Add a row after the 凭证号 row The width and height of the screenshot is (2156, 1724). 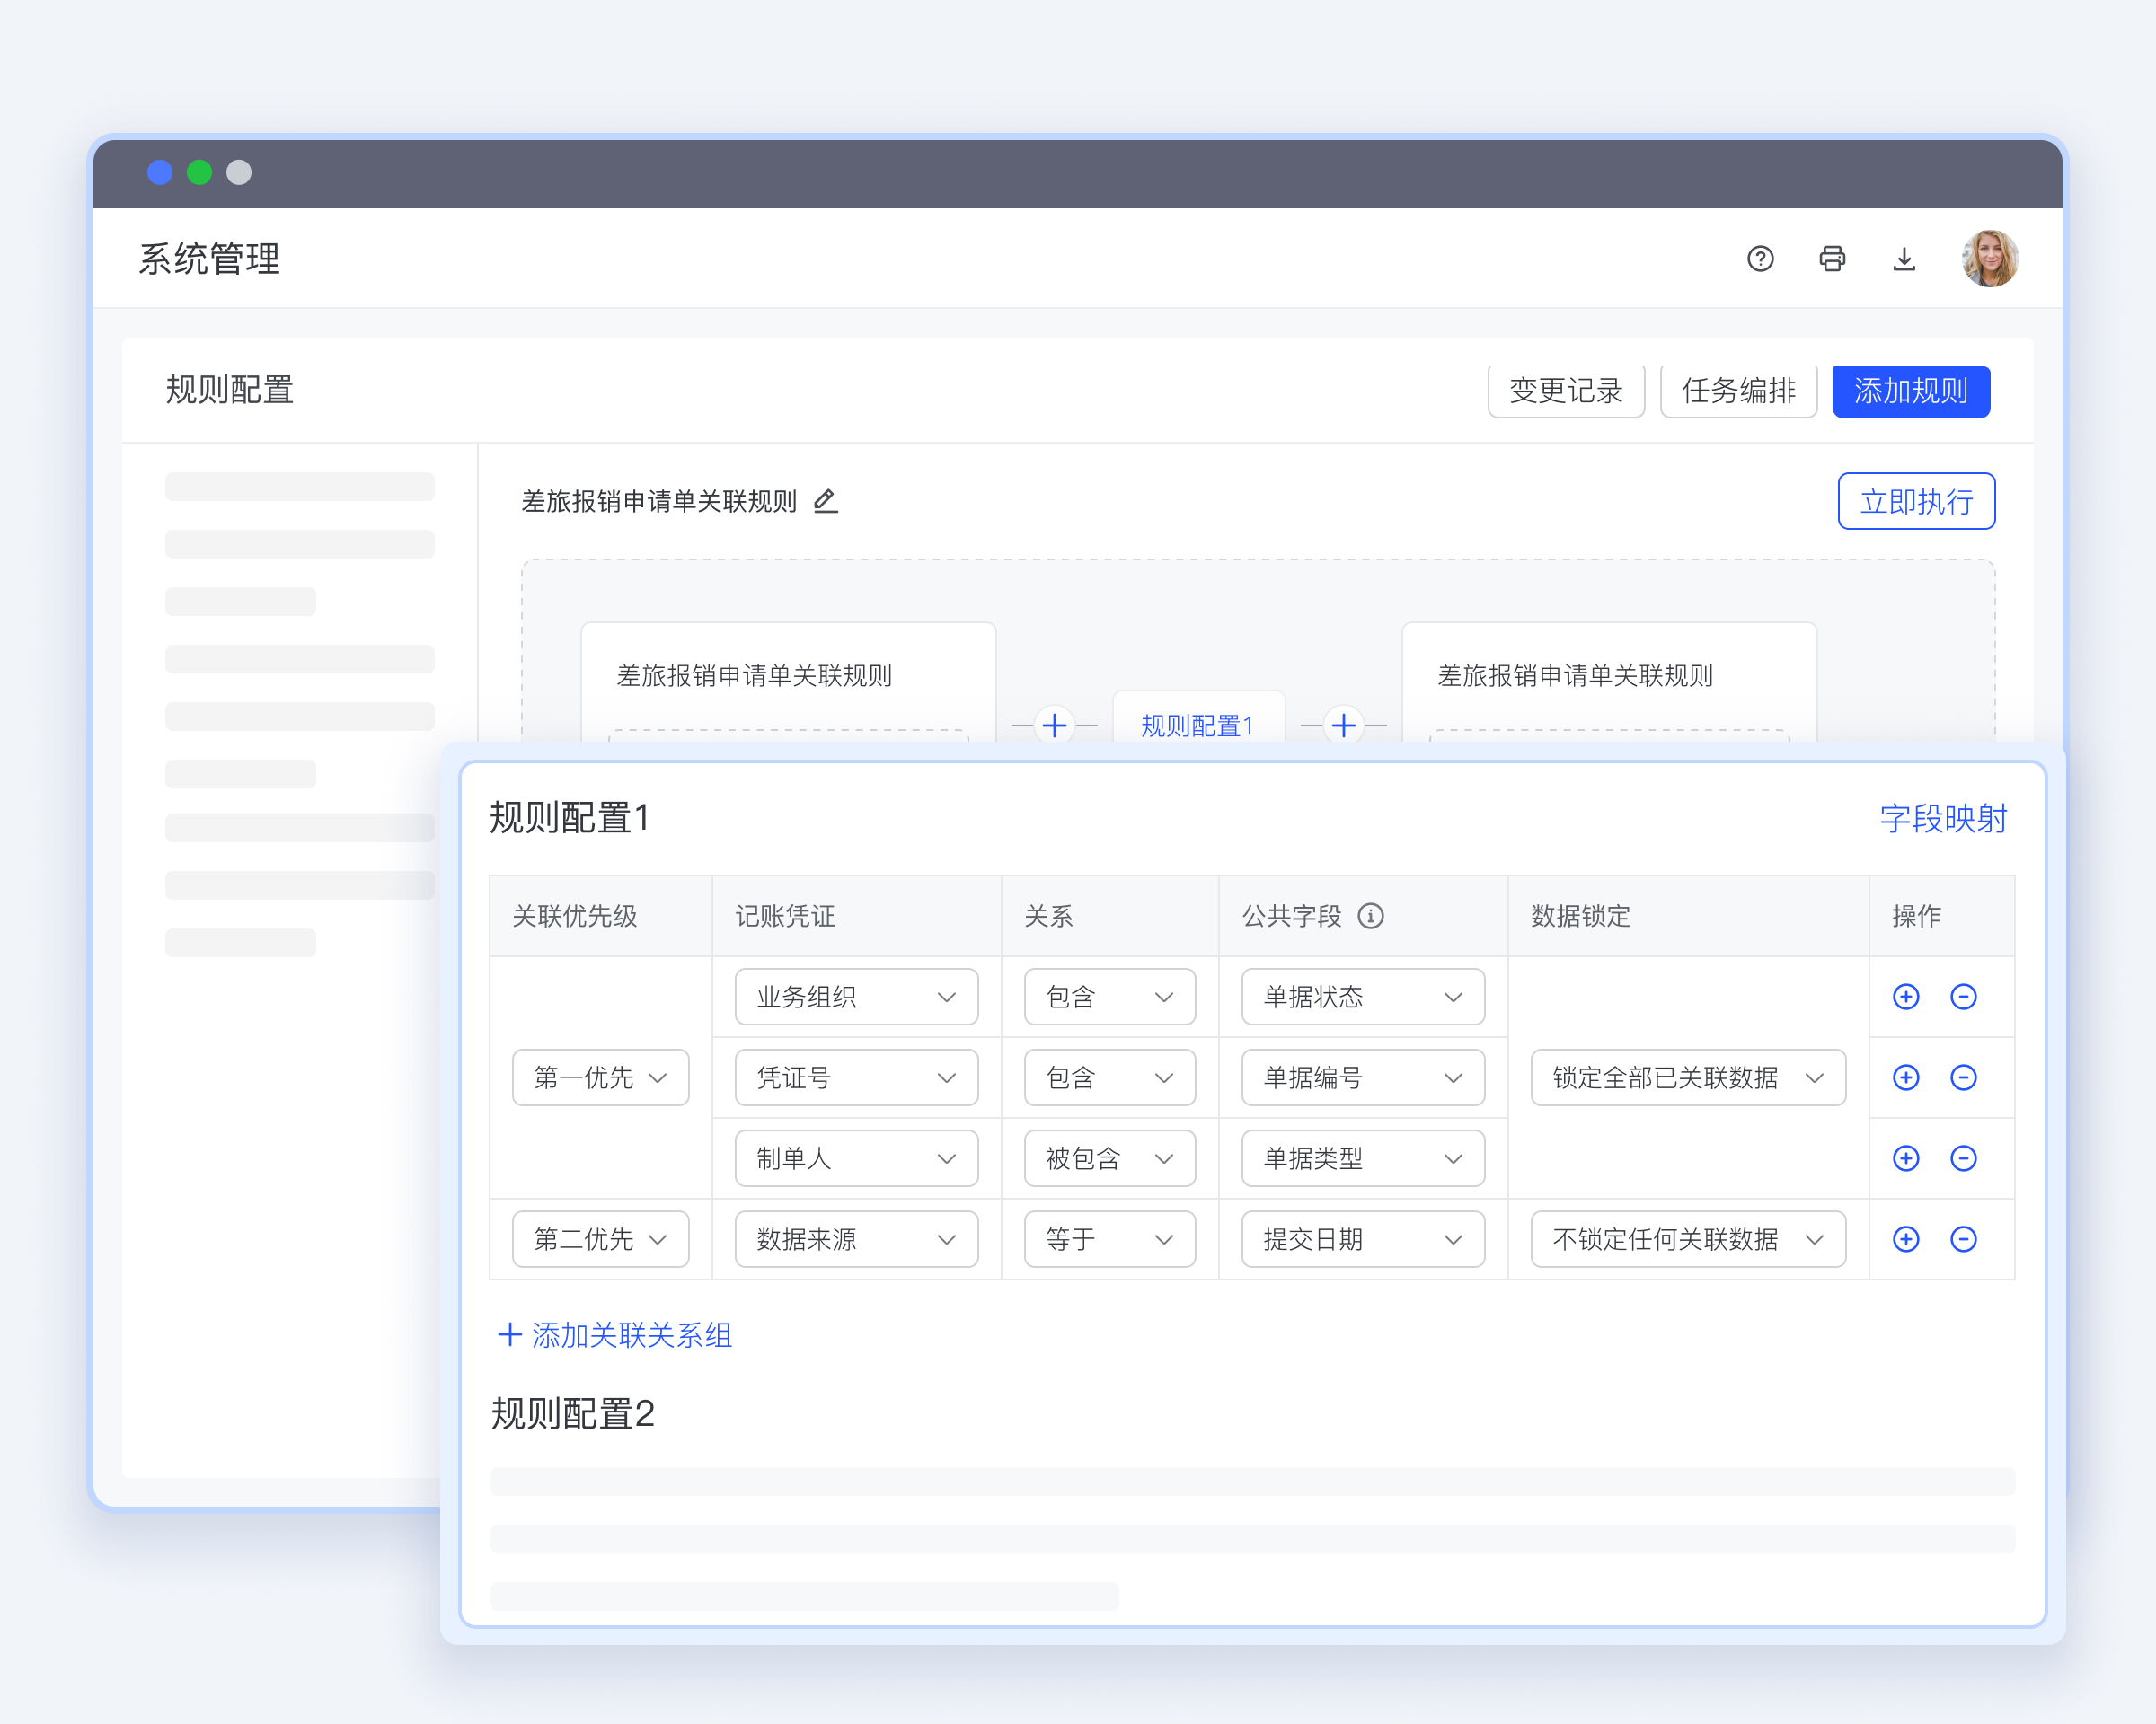click(x=1906, y=1077)
